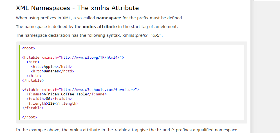
Task: Click the closing </h:tr> tag
Action: coord(34,76)
